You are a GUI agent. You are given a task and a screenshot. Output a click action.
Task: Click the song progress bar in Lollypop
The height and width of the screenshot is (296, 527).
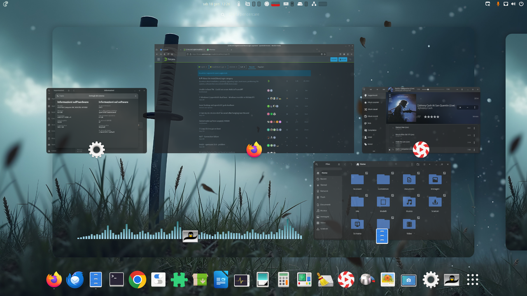(433, 89)
